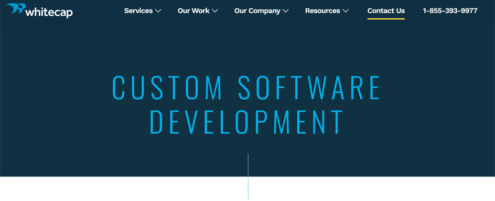
Task: Expand the Our Company chevron arrow
Action: click(286, 11)
